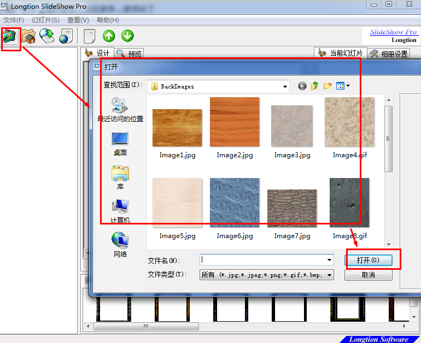Click the file list vertical scrollbar thumb

pos(388,139)
